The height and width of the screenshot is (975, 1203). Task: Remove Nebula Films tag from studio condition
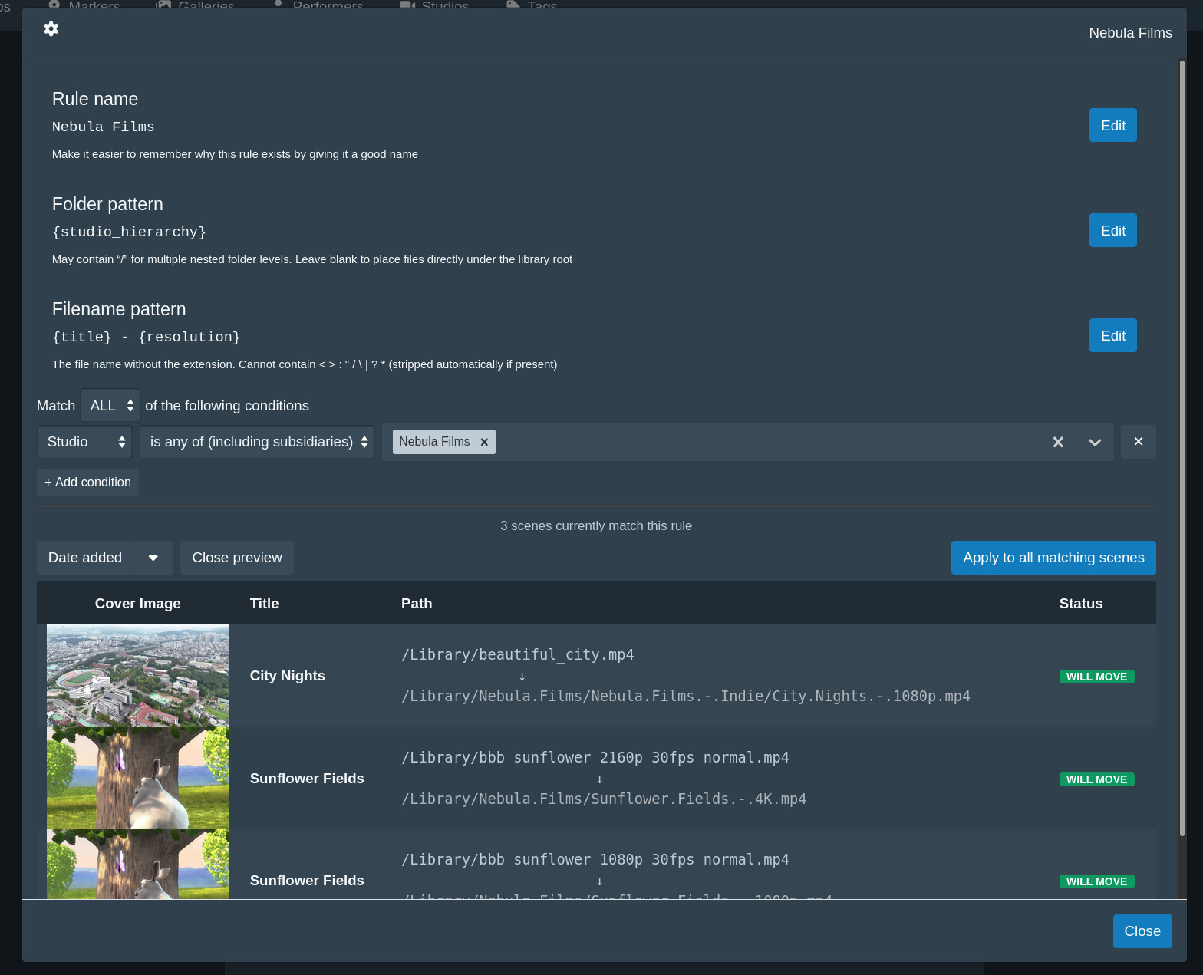click(x=484, y=442)
